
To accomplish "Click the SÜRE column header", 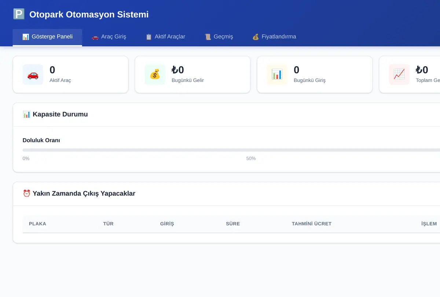I will (233, 224).
